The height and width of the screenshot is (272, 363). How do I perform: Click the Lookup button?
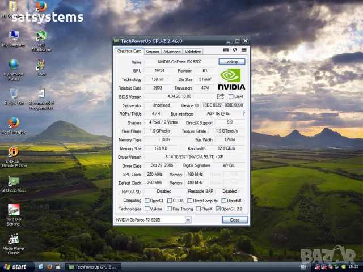coord(231,62)
